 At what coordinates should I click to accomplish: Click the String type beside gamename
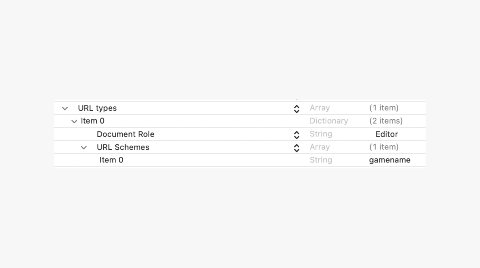pos(321,160)
